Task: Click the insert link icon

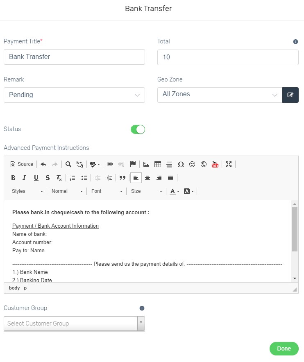Action: [x=110, y=164]
